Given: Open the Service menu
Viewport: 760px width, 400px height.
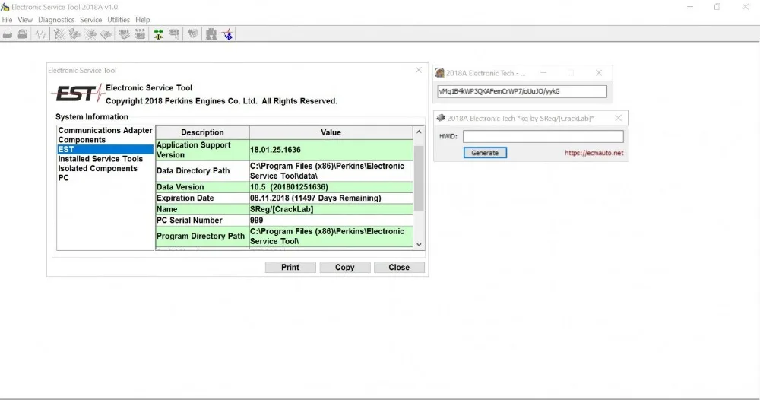Looking at the screenshot, I should (90, 20).
